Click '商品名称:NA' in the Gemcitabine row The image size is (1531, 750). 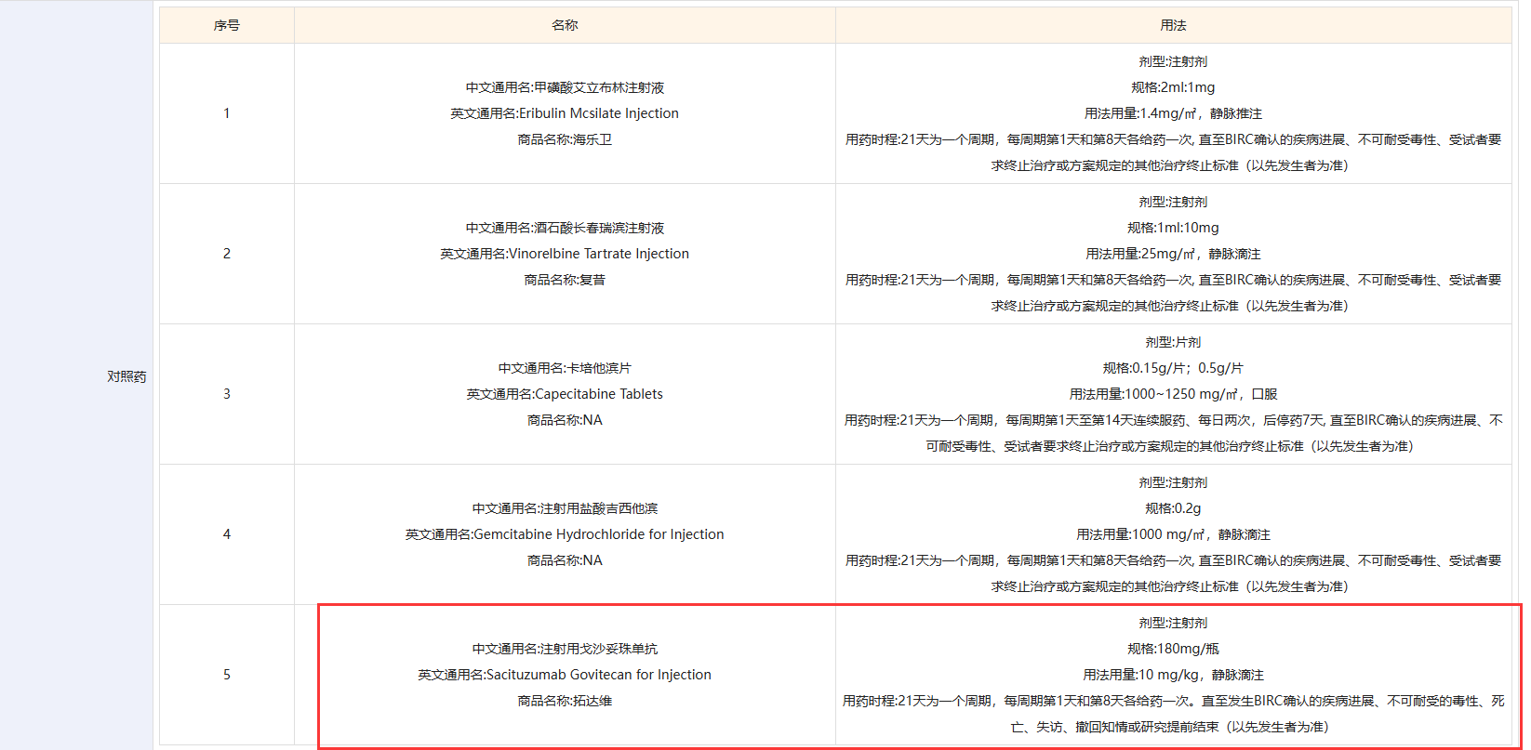click(565, 560)
